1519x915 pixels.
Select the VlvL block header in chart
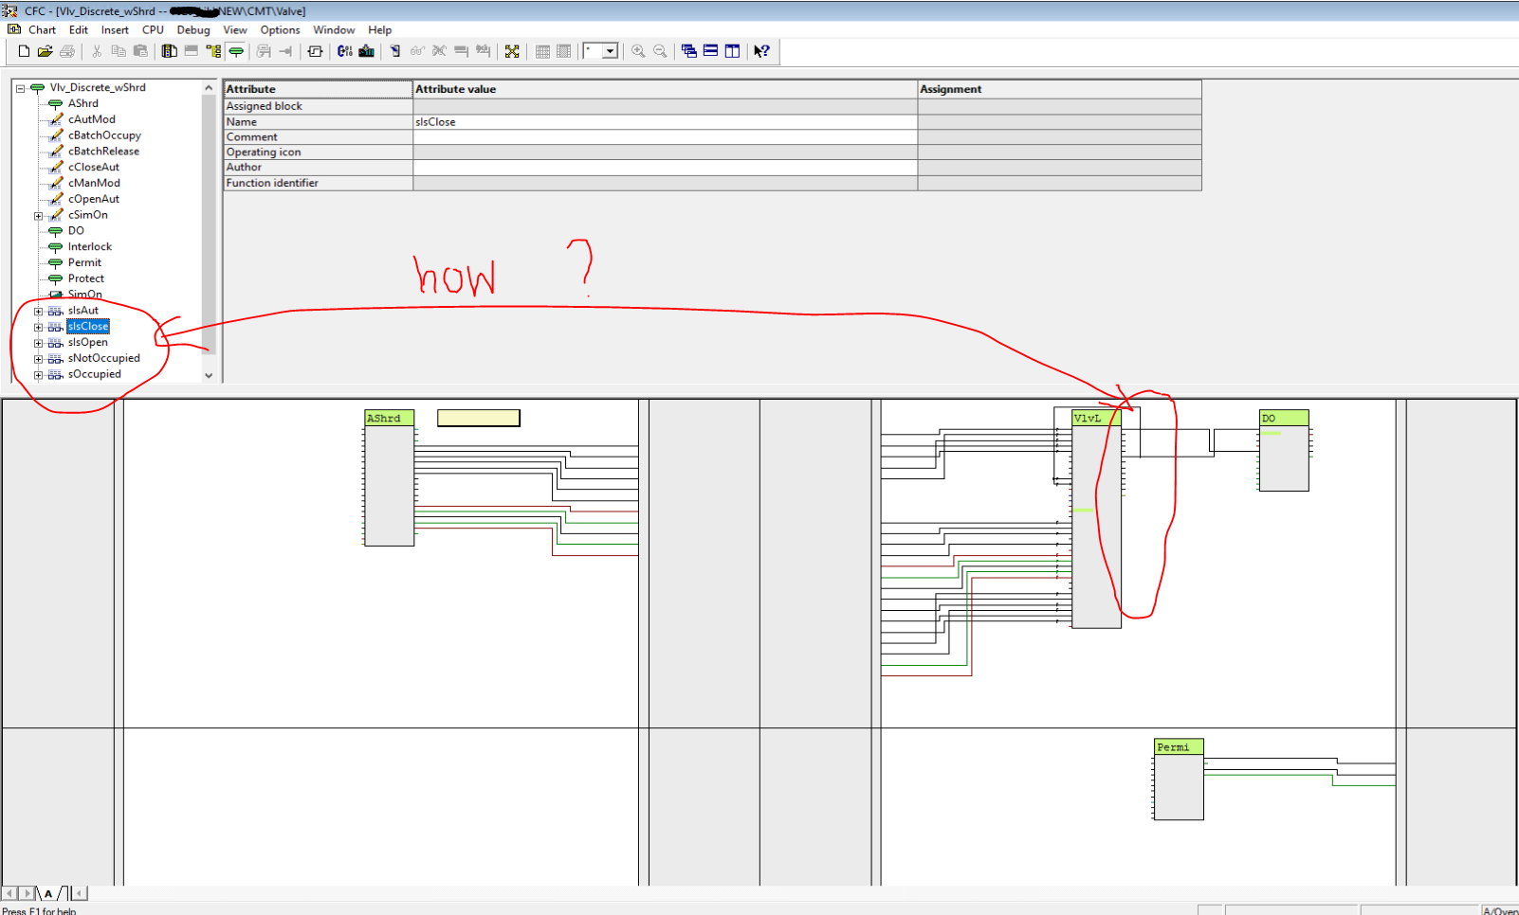tap(1096, 418)
